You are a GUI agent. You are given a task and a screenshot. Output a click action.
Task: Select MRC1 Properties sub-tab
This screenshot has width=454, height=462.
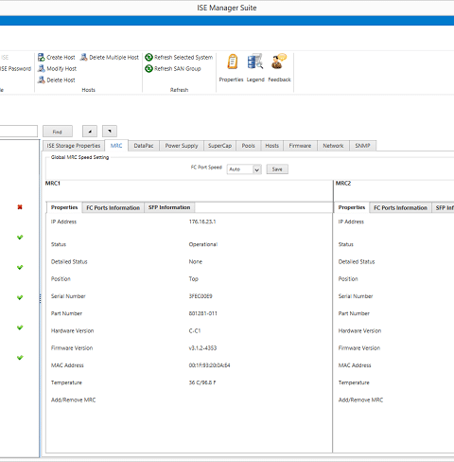[x=64, y=207]
